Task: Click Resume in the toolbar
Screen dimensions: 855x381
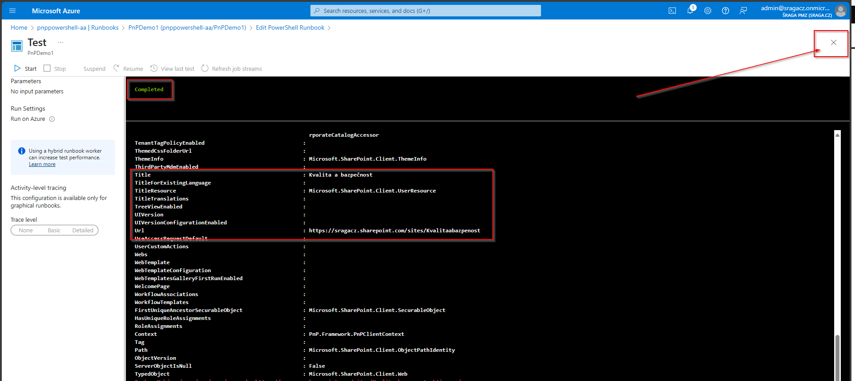Action: tap(128, 69)
